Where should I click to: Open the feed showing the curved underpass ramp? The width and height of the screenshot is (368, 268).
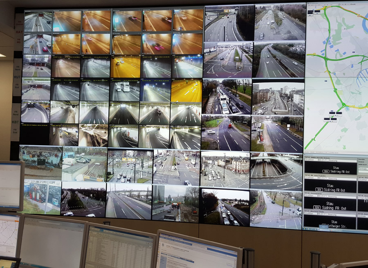276,171
